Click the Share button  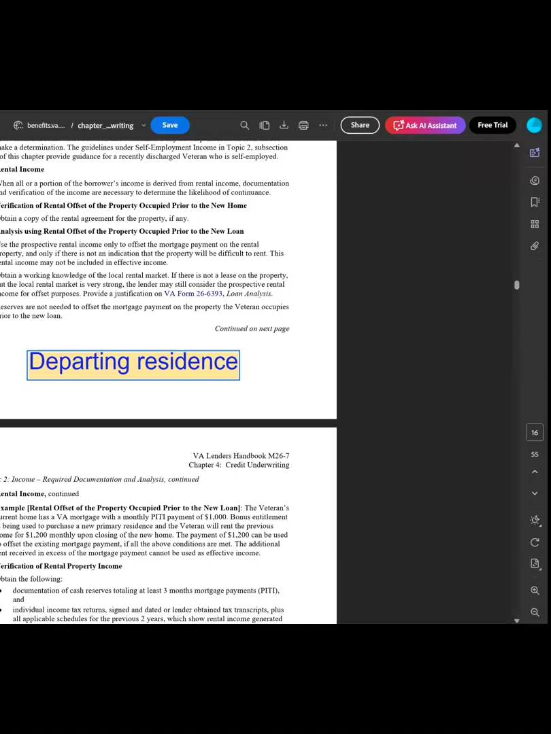pos(360,125)
